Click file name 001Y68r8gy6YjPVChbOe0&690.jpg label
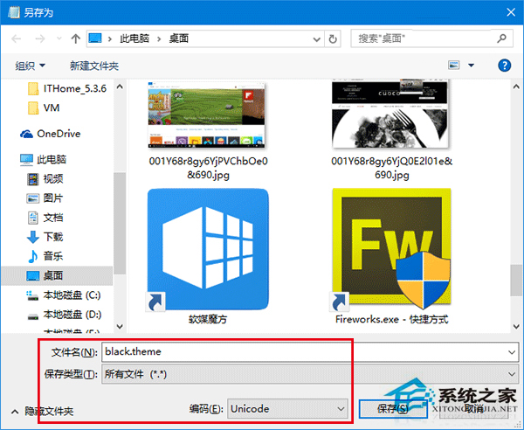The image size is (524, 430). (x=208, y=168)
